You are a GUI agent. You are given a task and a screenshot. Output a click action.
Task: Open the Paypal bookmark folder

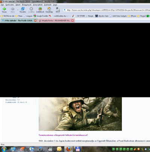coord(141,16)
